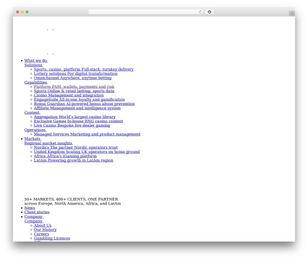Open EngageSuite loyalty and gamification link
The width and height of the screenshot is (308, 260).
point(79,100)
